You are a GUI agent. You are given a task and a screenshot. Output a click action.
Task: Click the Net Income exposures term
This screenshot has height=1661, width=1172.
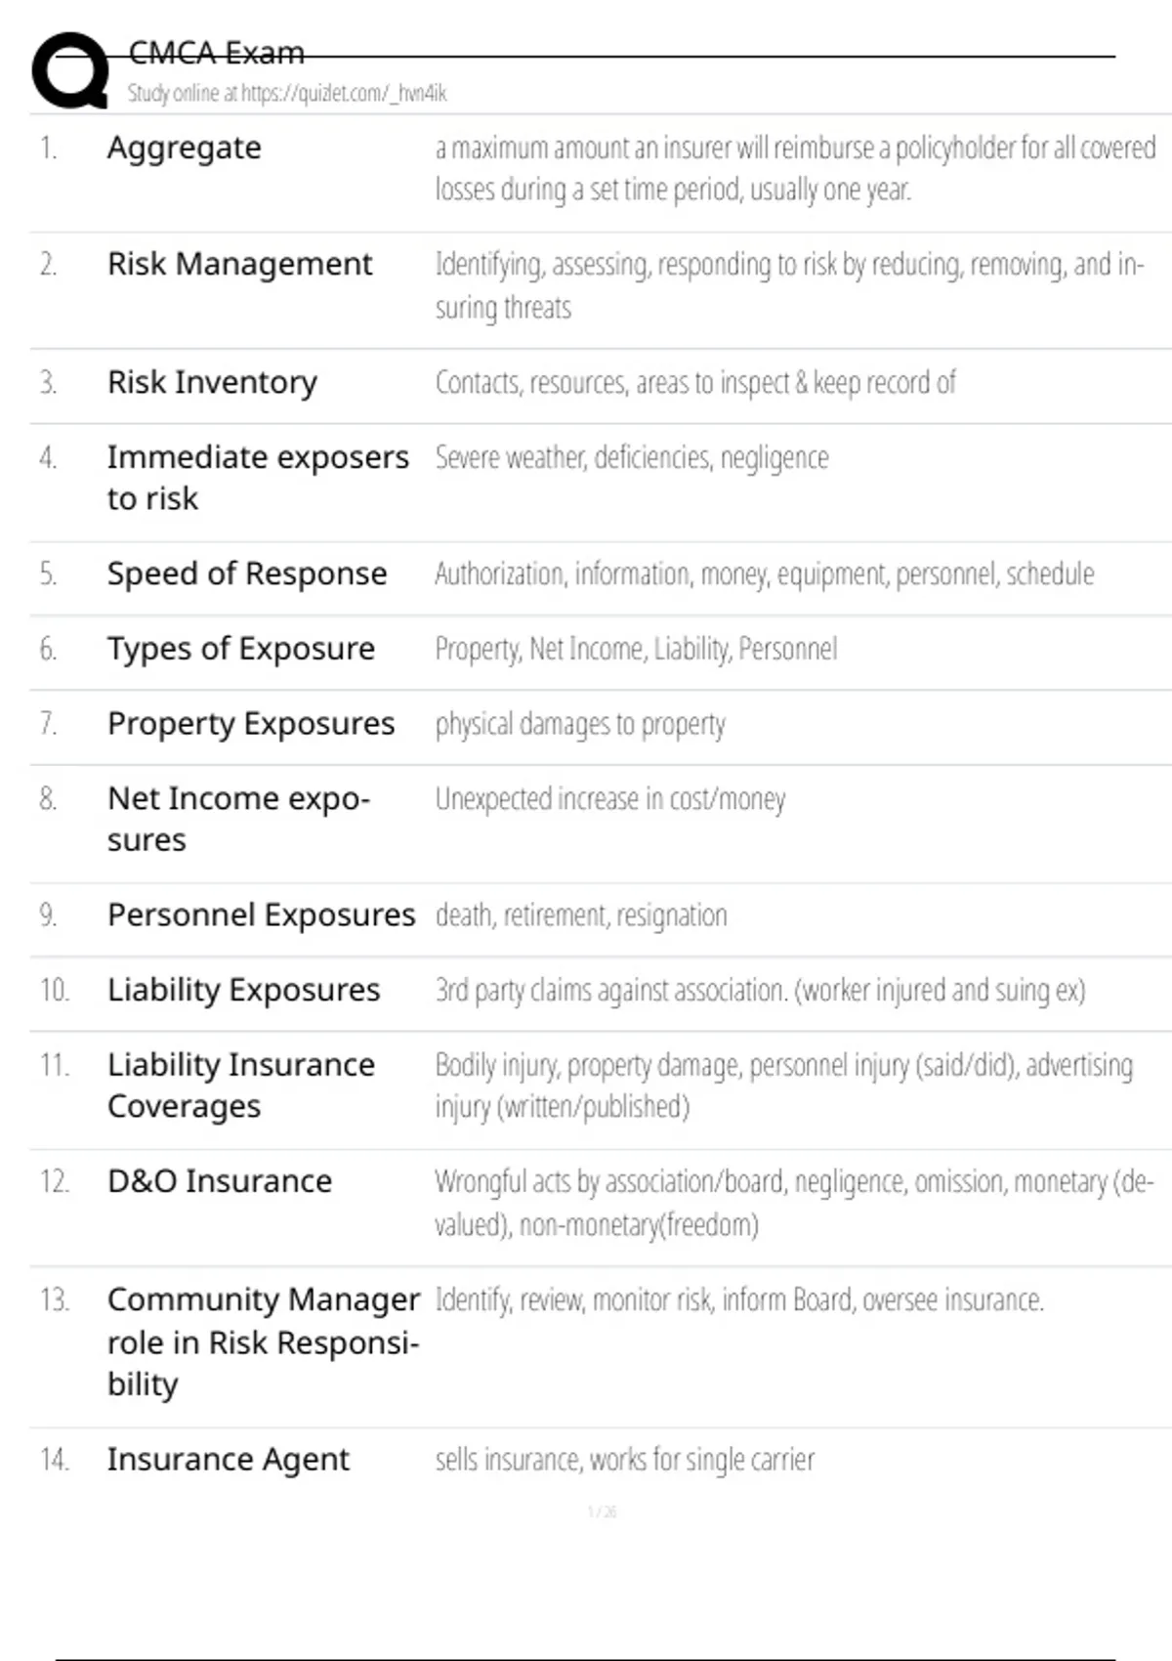pyautogui.click(x=238, y=819)
